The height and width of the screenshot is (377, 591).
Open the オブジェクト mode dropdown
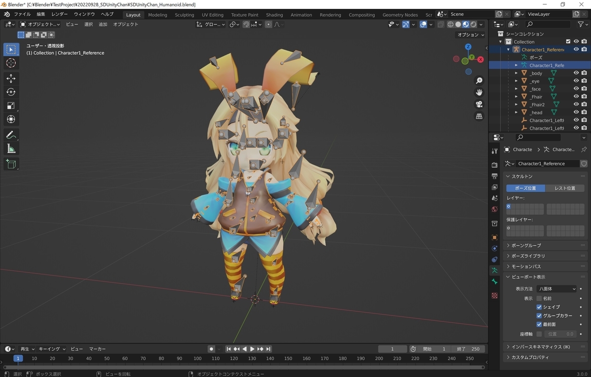click(40, 24)
